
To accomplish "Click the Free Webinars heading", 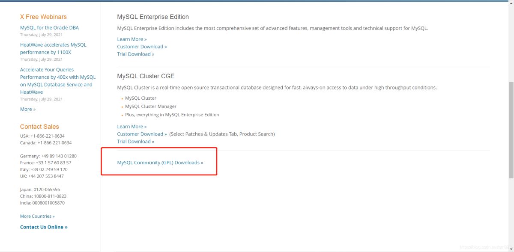I will [x=43, y=17].
